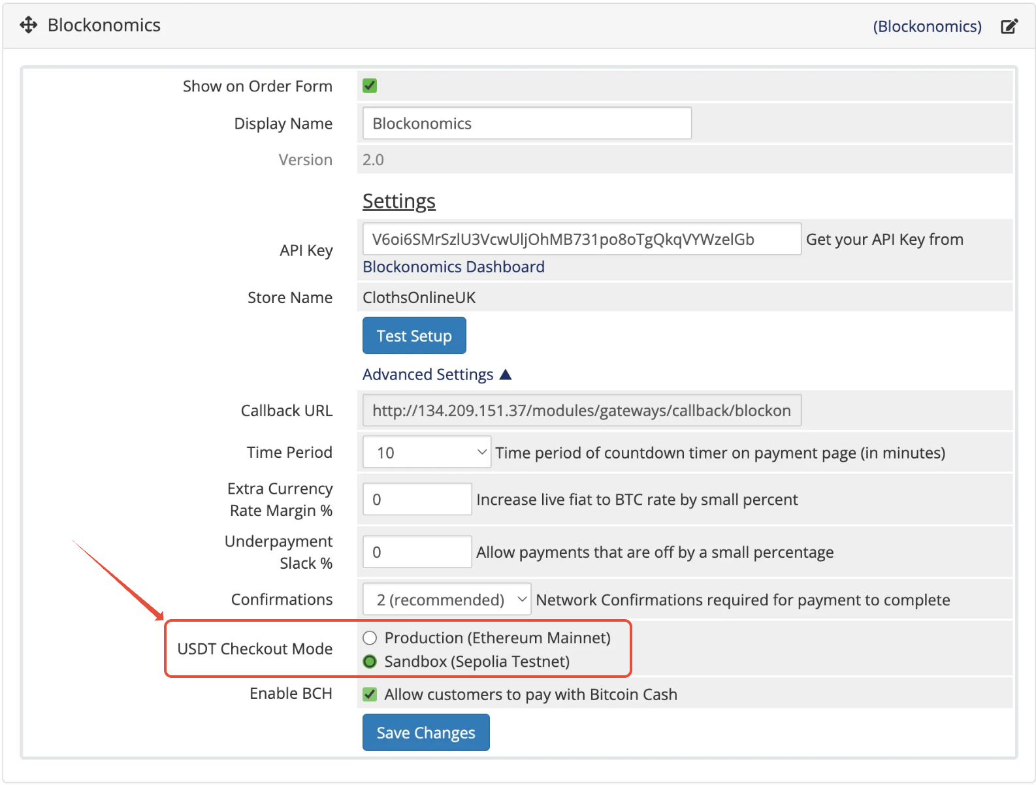Click the 'Get your API Key from' text

(884, 239)
